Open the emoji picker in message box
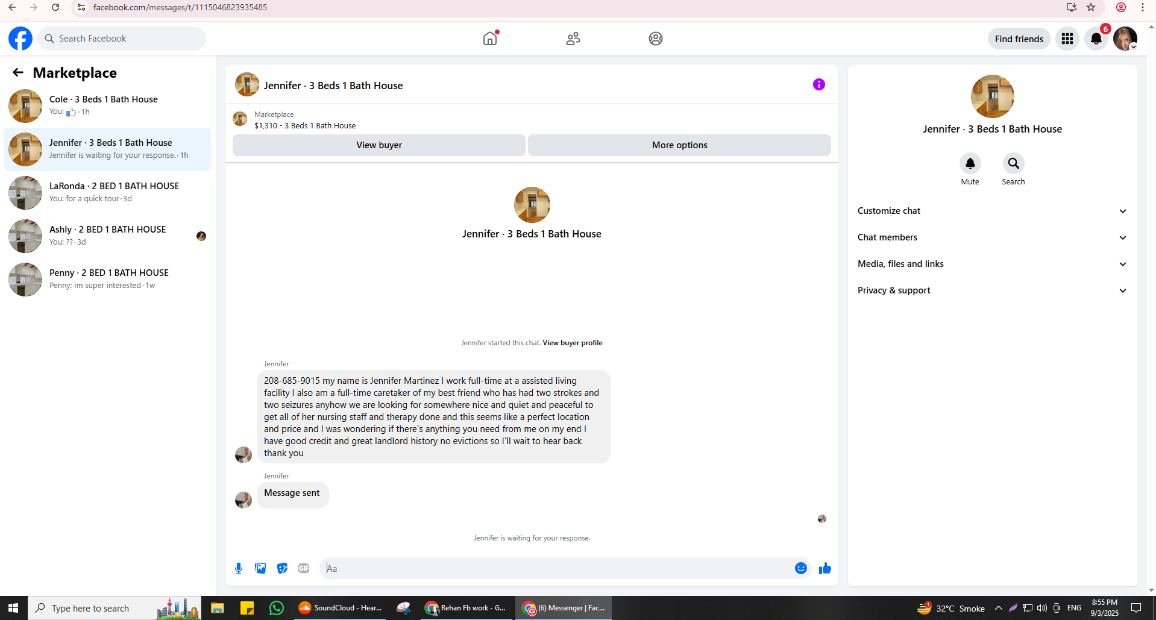Screen dimensions: 1156x620 coord(801,568)
